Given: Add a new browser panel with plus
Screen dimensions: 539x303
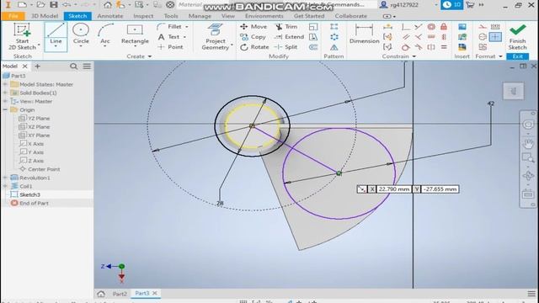Looking at the screenshot, I should (37, 66).
